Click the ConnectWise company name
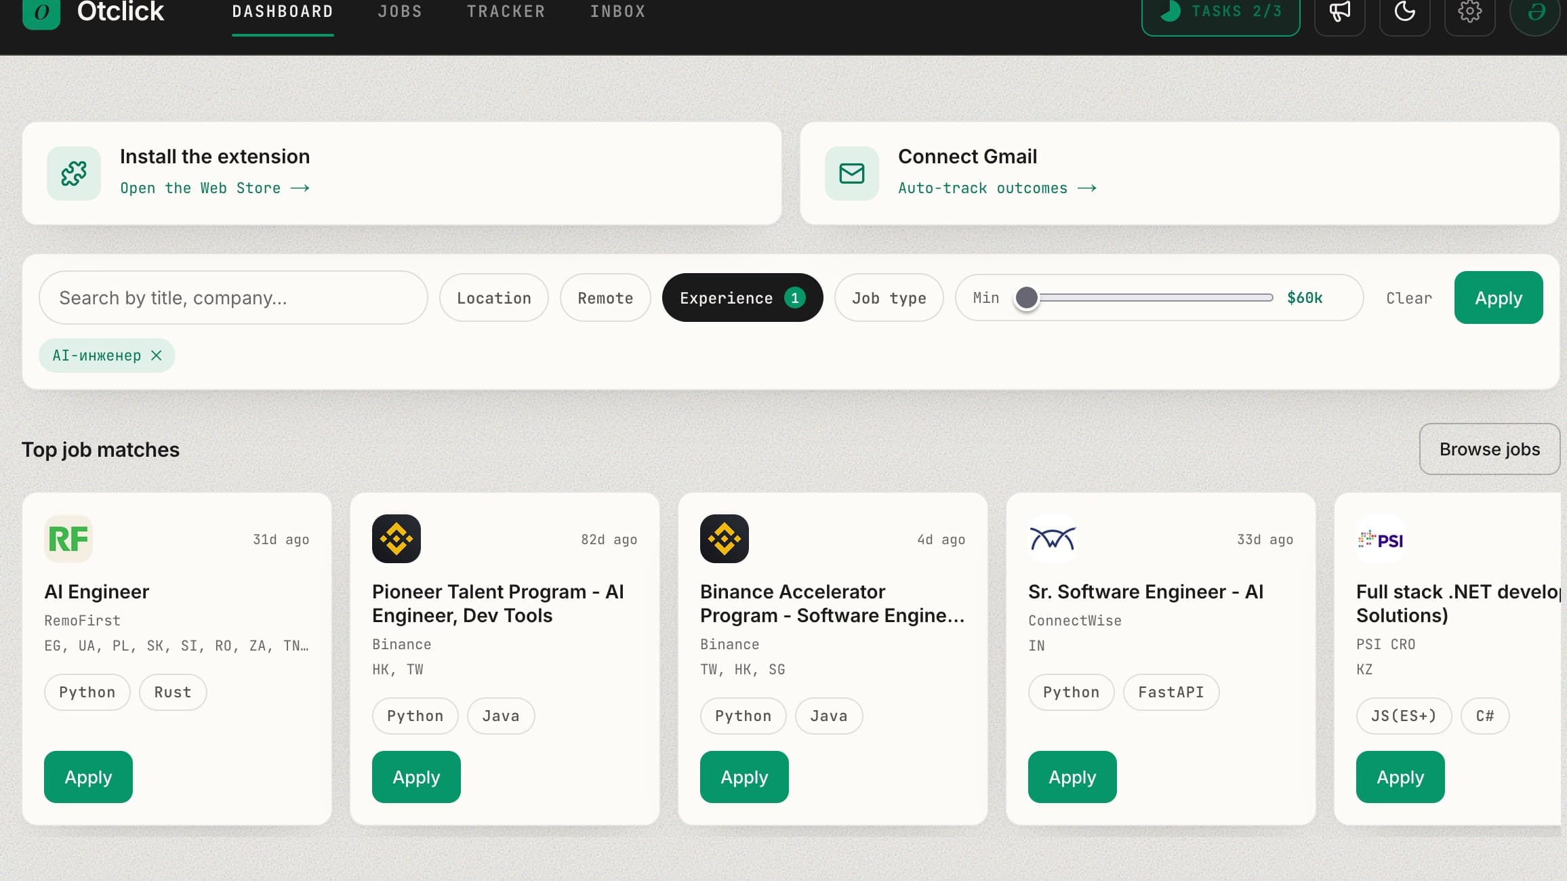1567x881 pixels. tap(1074, 621)
